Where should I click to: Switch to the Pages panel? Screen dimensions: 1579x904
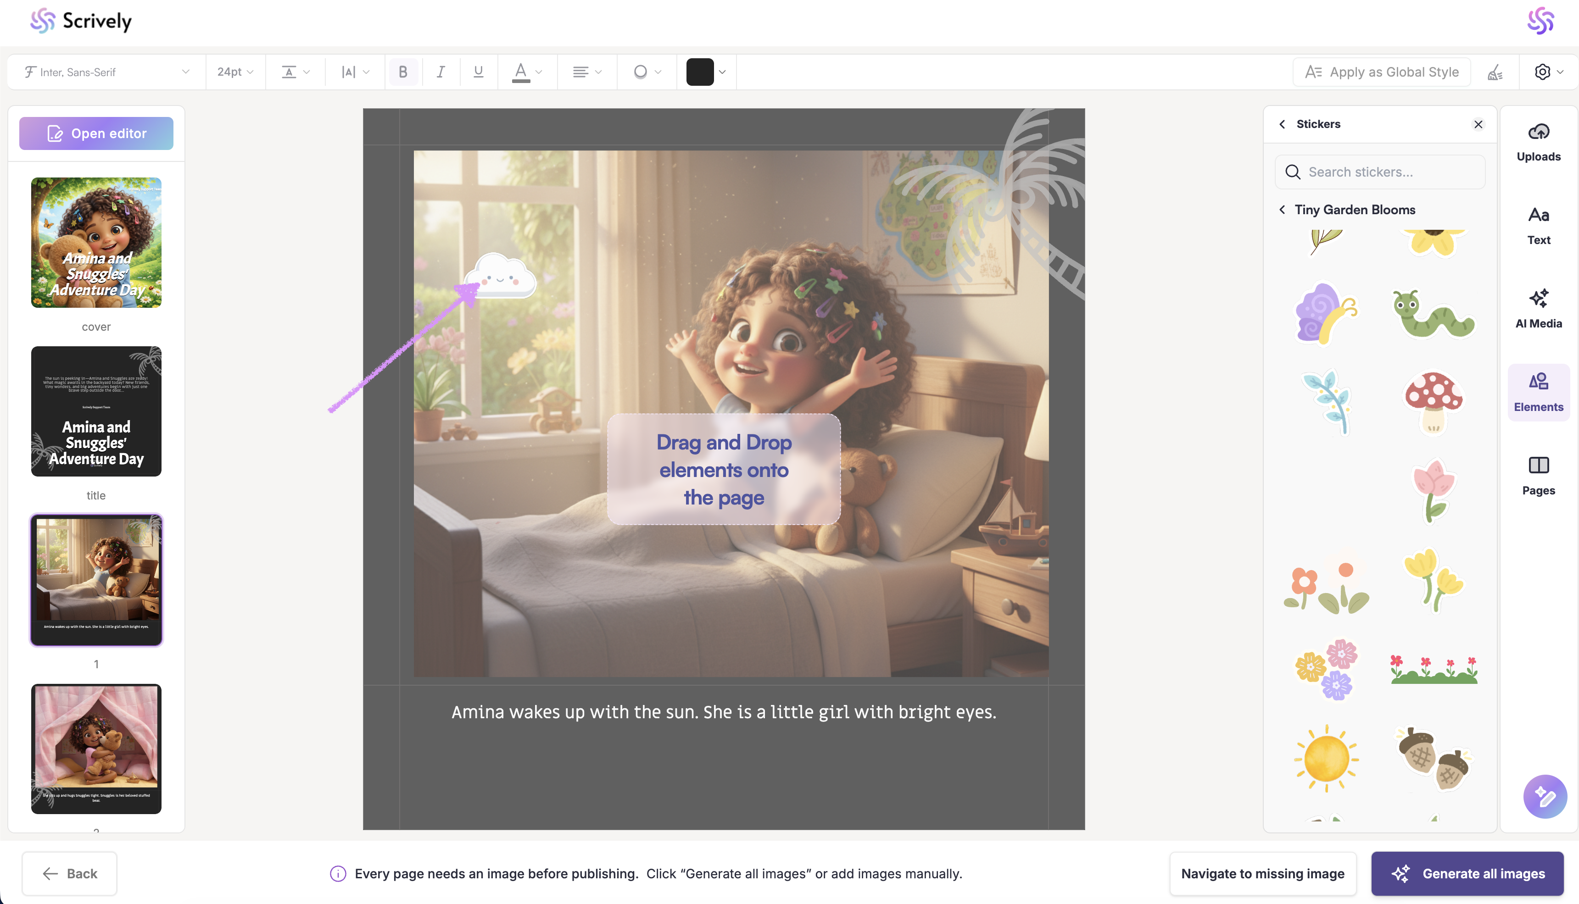tap(1538, 476)
